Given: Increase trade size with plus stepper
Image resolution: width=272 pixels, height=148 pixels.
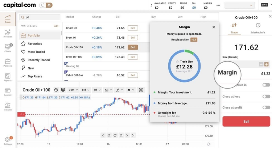Looking at the screenshot, I should (x=266, y=64).
